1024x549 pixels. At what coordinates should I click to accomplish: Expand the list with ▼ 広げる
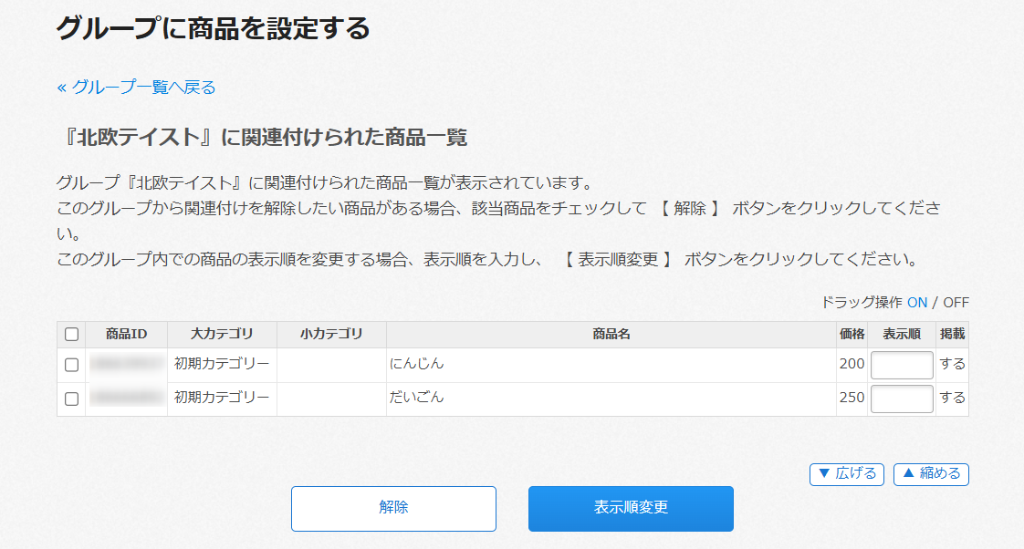[846, 473]
